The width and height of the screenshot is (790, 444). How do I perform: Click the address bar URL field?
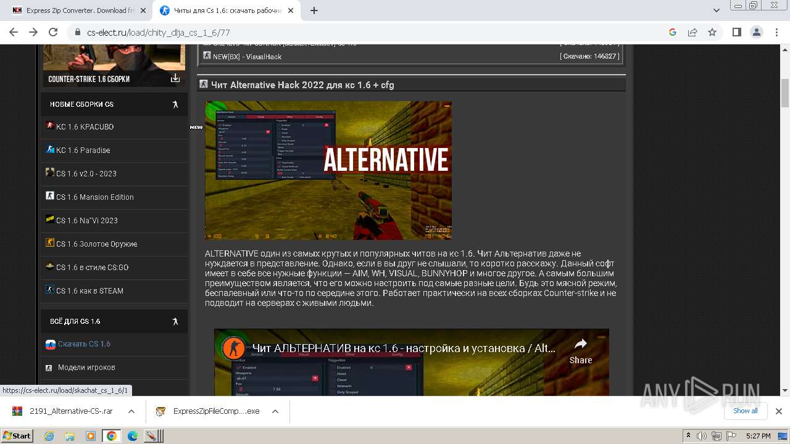click(x=370, y=32)
